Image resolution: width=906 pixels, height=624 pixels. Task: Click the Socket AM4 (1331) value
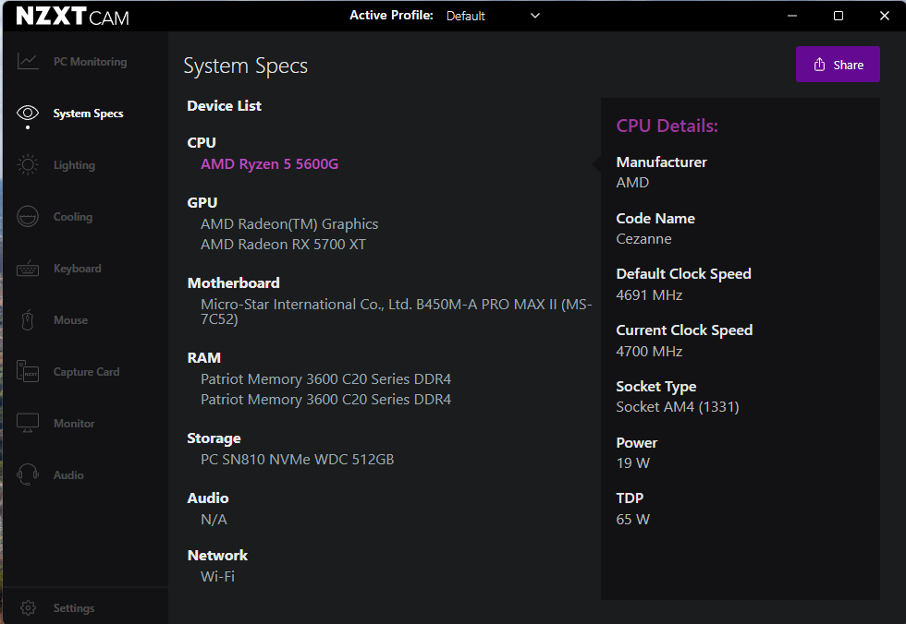pos(677,407)
